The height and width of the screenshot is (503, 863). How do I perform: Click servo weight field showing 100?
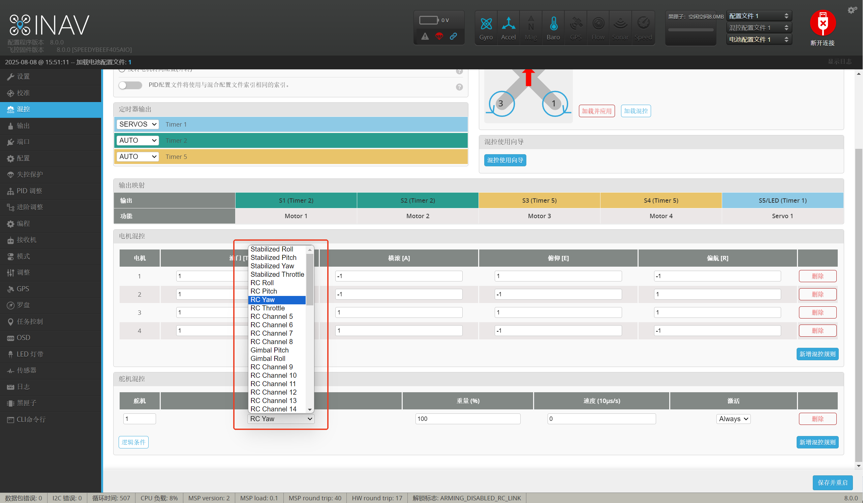click(468, 419)
